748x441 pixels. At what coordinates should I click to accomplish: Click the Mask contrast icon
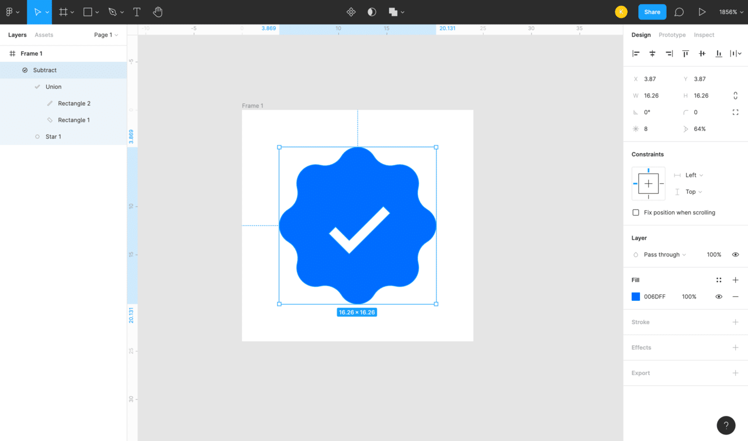click(x=372, y=12)
